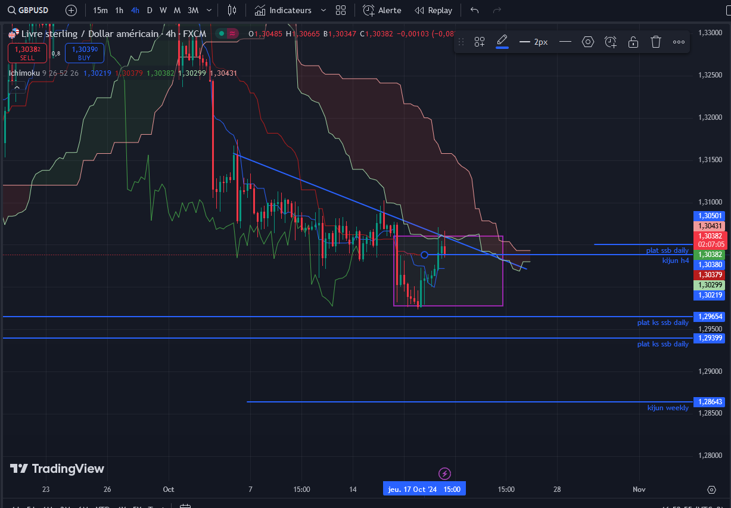
Task: Select the 3M timeframe
Action: [x=193, y=10]
